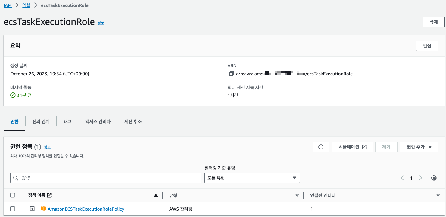The width and height of the screenshot is (446, 217).
Task: Click the AWS 관리형 type cell
Action: (181, 209)
